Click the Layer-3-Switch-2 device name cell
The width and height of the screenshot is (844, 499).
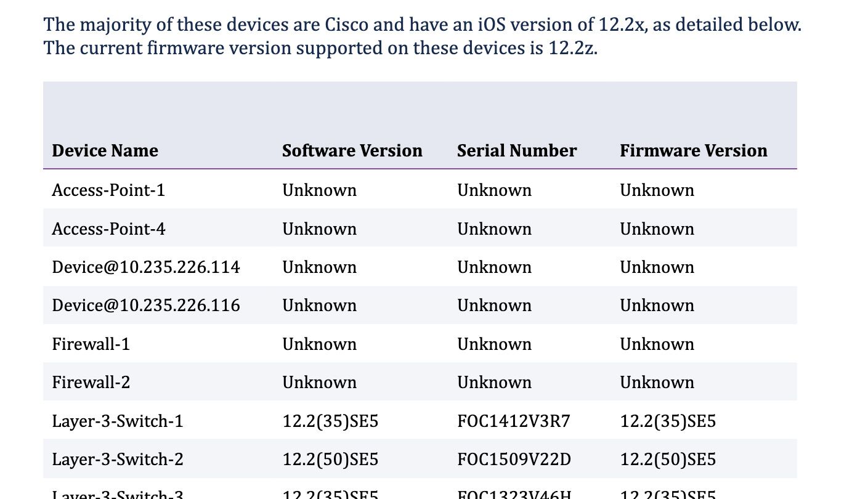click(117, 460)
